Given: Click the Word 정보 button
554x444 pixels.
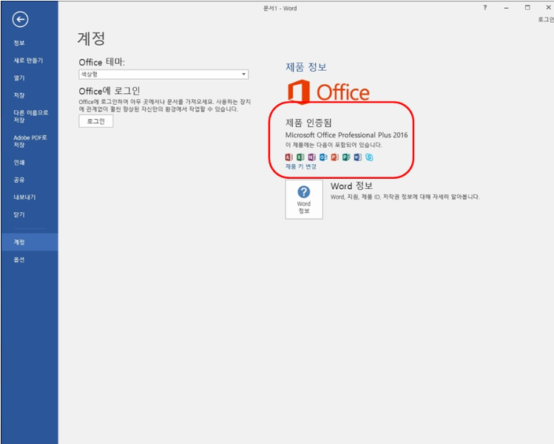Looking at the screenshot, I should [x=304, y=199].
